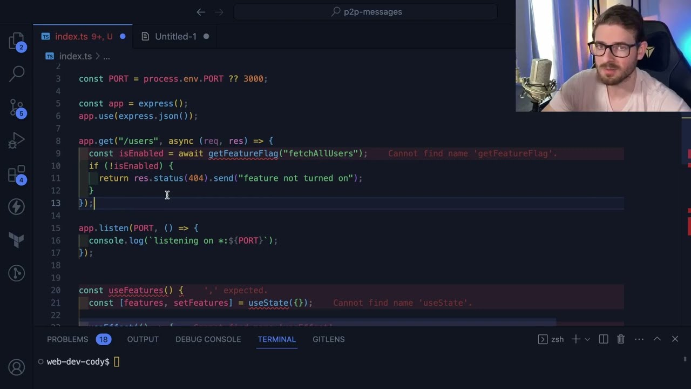Open the PROBLEMS panel tab
Image resolution: width=691 pixels, height=389 pixels.
(67, 339)
